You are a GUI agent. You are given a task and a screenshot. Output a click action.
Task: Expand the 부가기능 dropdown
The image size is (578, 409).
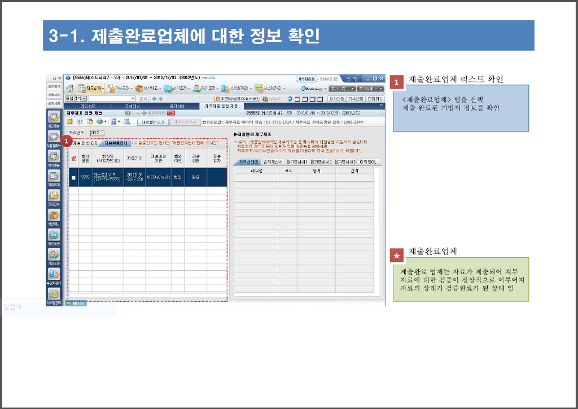(342, 89)
